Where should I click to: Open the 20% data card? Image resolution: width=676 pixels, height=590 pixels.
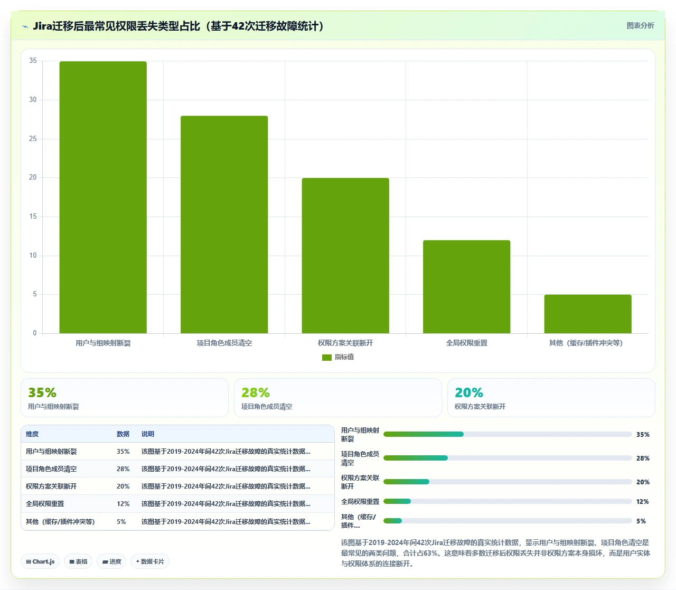pos(551,398)
